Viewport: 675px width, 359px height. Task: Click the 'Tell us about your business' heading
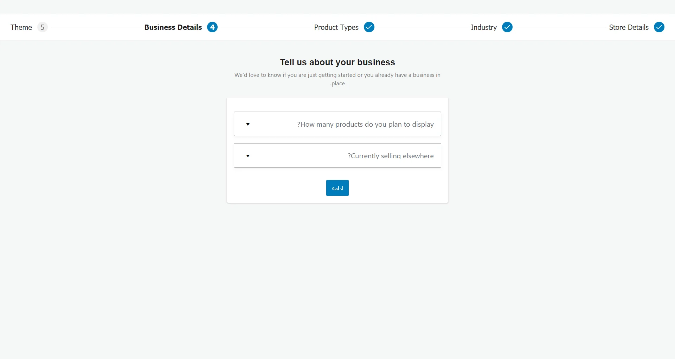pos(337,62)
